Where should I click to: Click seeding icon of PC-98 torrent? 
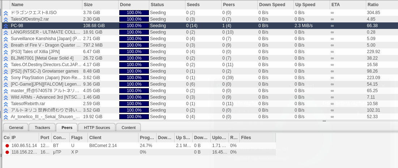(x=6, y=26)
